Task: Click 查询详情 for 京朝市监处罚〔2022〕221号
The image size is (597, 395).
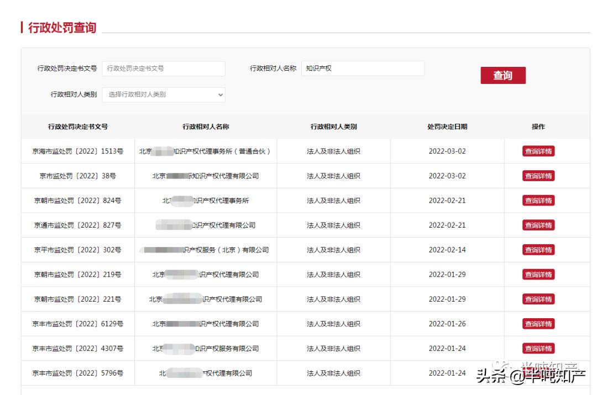Action: (x=538, y=299)
